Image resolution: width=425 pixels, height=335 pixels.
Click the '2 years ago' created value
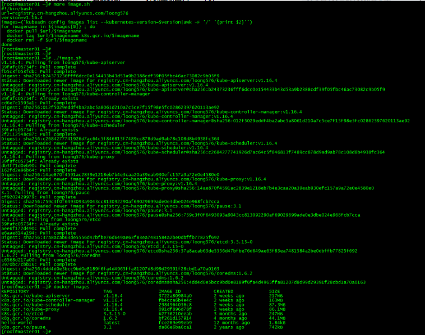click(229, 327)
